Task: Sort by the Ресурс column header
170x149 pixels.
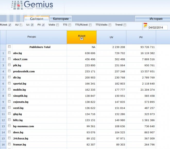Action: click(x=37, y=37)
